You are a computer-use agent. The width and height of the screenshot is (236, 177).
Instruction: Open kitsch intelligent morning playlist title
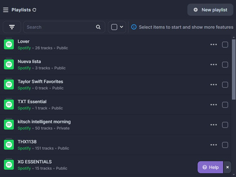click(x=44, y=122)
